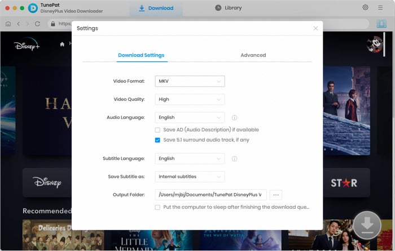Switch to the Advanced tab

coord(253,55)
